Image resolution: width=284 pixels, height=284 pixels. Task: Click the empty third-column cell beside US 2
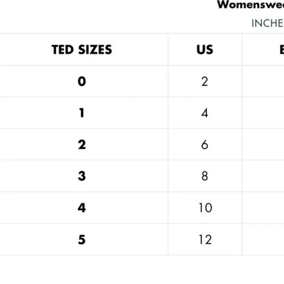point(263,81)
